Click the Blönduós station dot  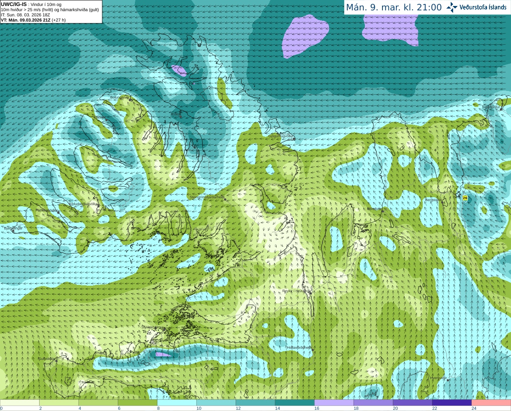382,211
